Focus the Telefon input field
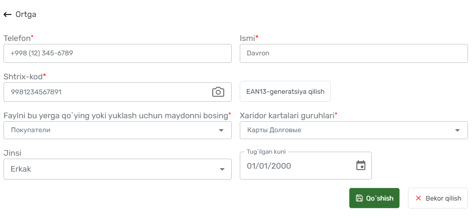Image resolution: width=472 pixels, height=221 pixels. (118, 53)
